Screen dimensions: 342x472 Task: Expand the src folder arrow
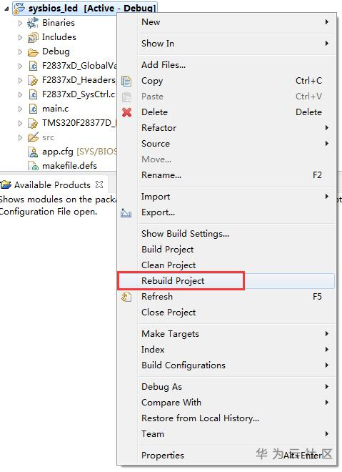tap(20, 137)
